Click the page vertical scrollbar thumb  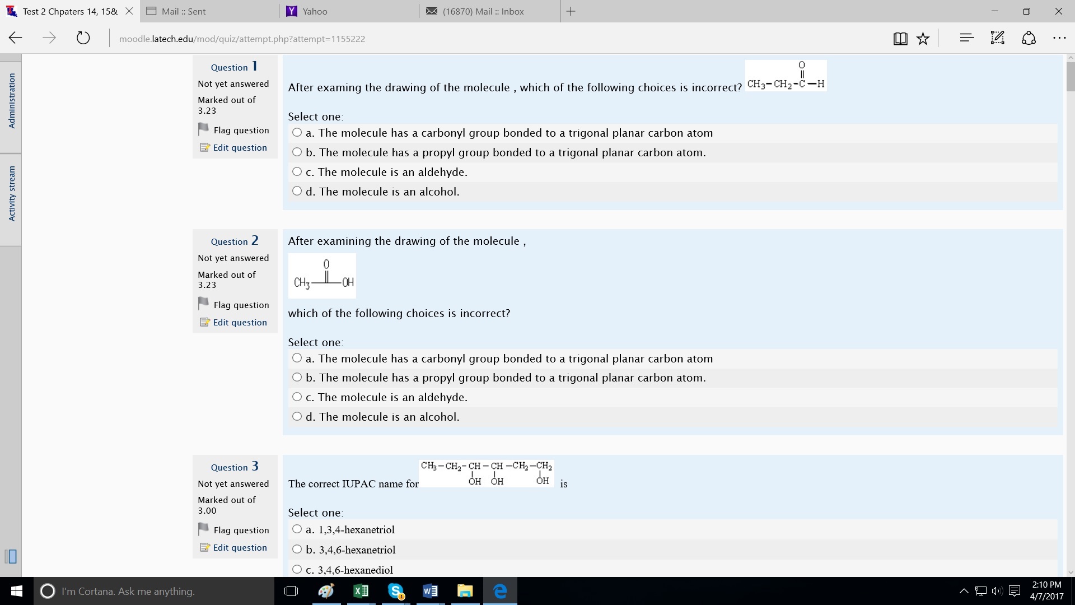tap(1071, 76)
